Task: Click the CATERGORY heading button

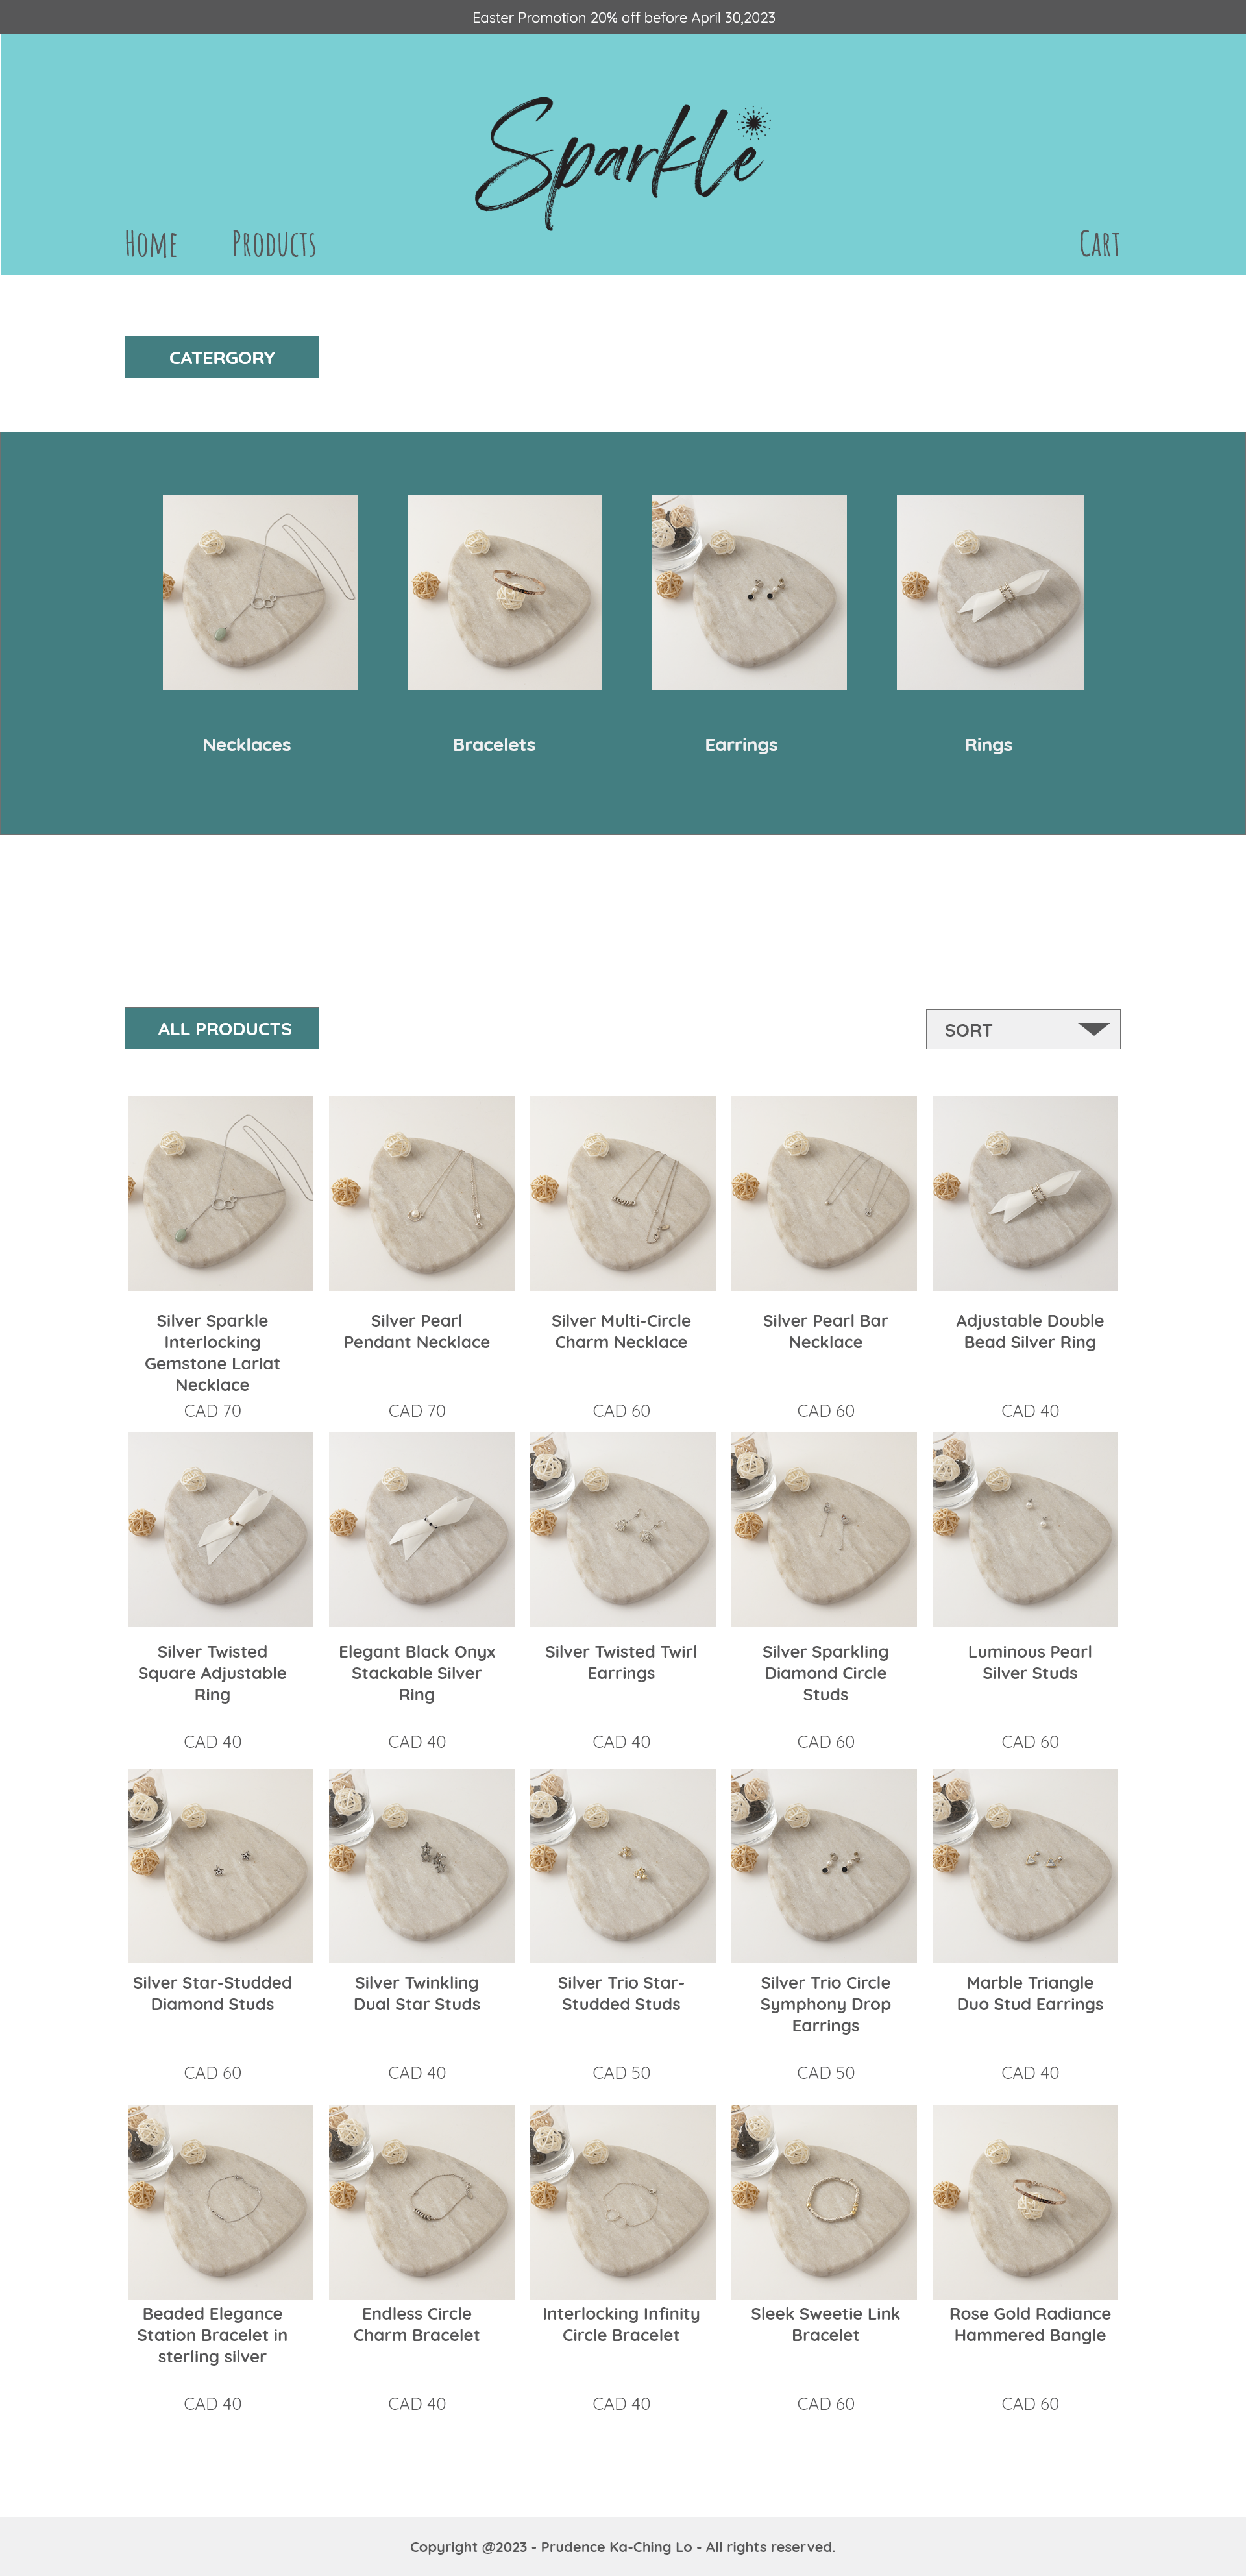Action: pyautogui.click(x=222, y=357)
